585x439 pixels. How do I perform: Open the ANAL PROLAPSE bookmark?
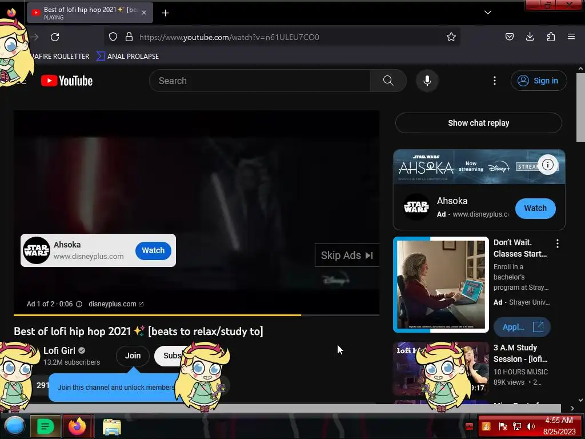(x=127, y=57)
